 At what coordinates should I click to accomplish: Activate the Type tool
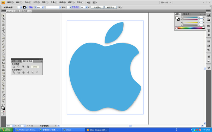[x=3, y=31]
